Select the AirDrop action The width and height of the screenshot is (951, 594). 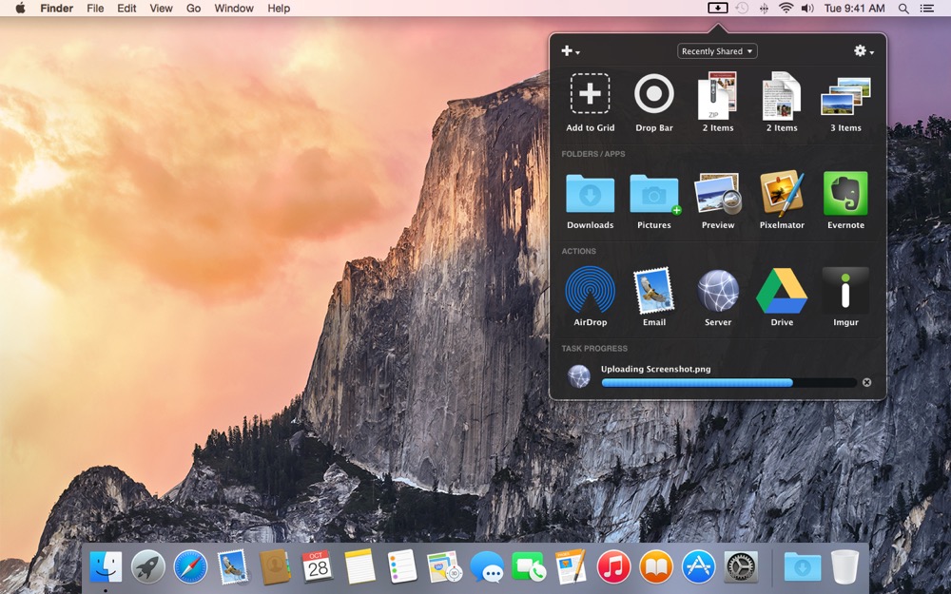tap(590, 291)
